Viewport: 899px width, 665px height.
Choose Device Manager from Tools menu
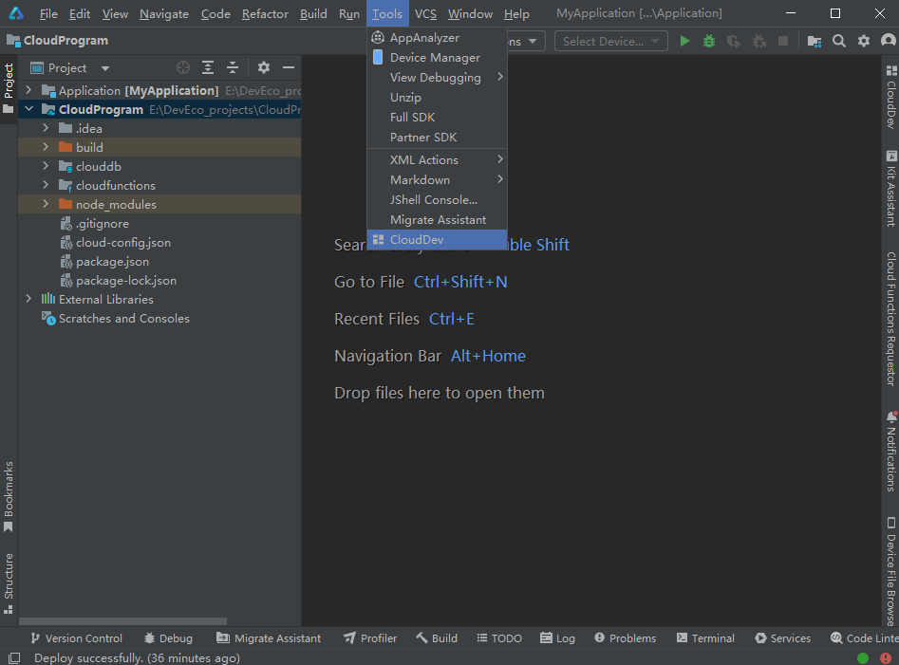435,58
